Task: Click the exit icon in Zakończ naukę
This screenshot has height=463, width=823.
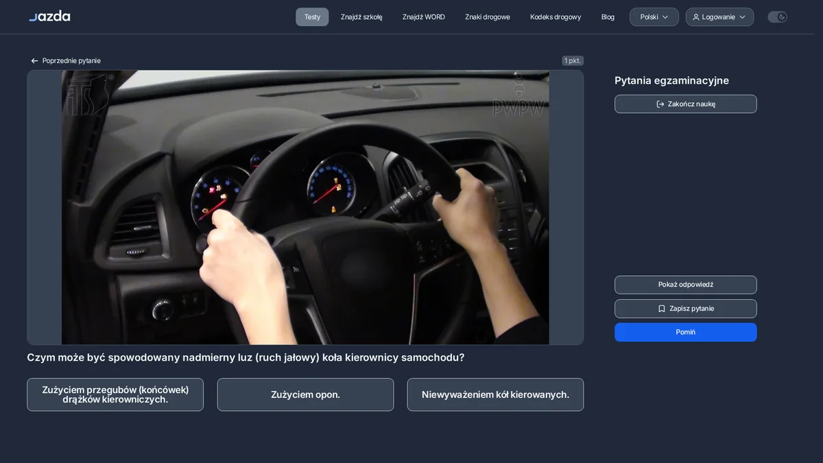Action: point(660,104)
